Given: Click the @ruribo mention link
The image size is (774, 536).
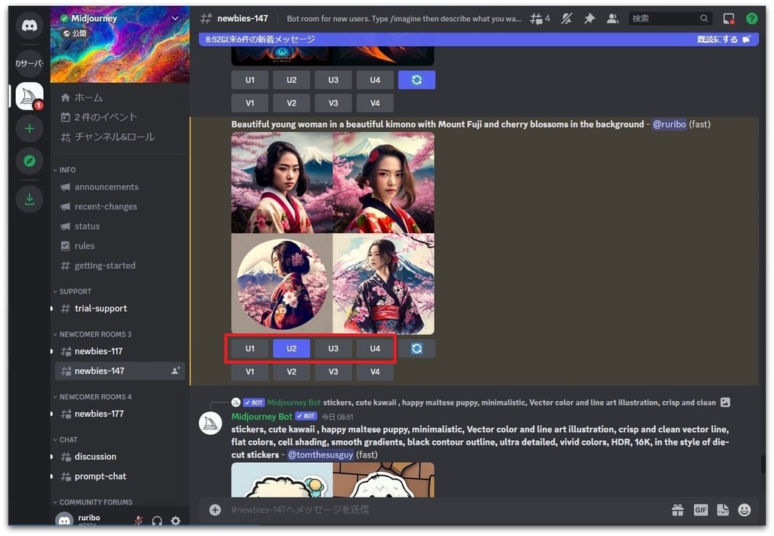Looking at the screenshot, I should pyautogui.click(x=670, y=125).
